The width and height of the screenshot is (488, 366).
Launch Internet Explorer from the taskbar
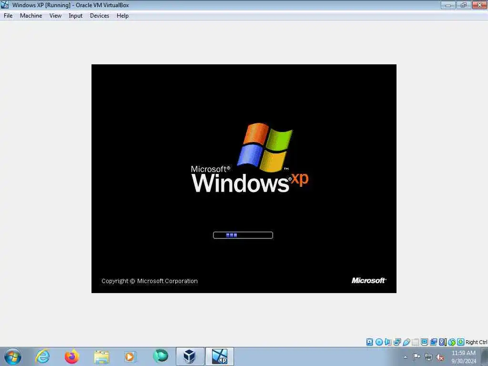click(42, 356)
